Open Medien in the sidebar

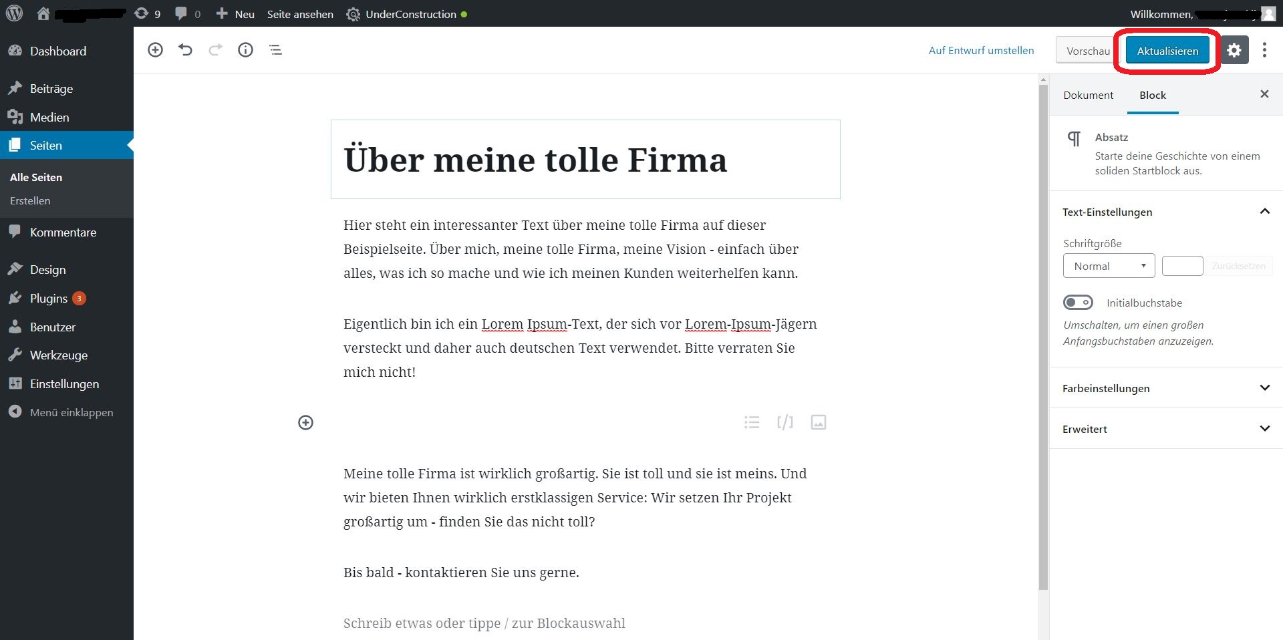click(x=67, y=117)
